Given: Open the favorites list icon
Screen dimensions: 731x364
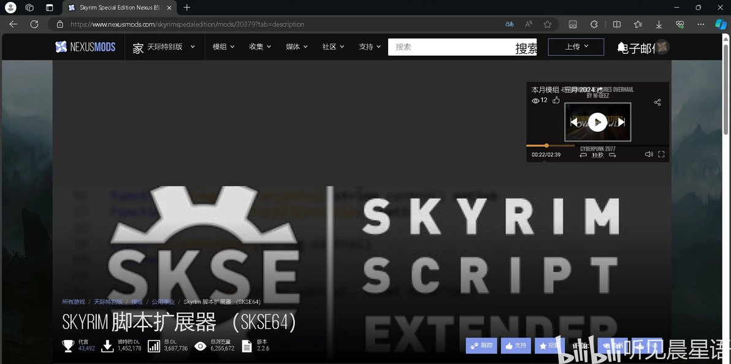Looking at the screenshot, I should pyautogui.click(x=638, y=25).
